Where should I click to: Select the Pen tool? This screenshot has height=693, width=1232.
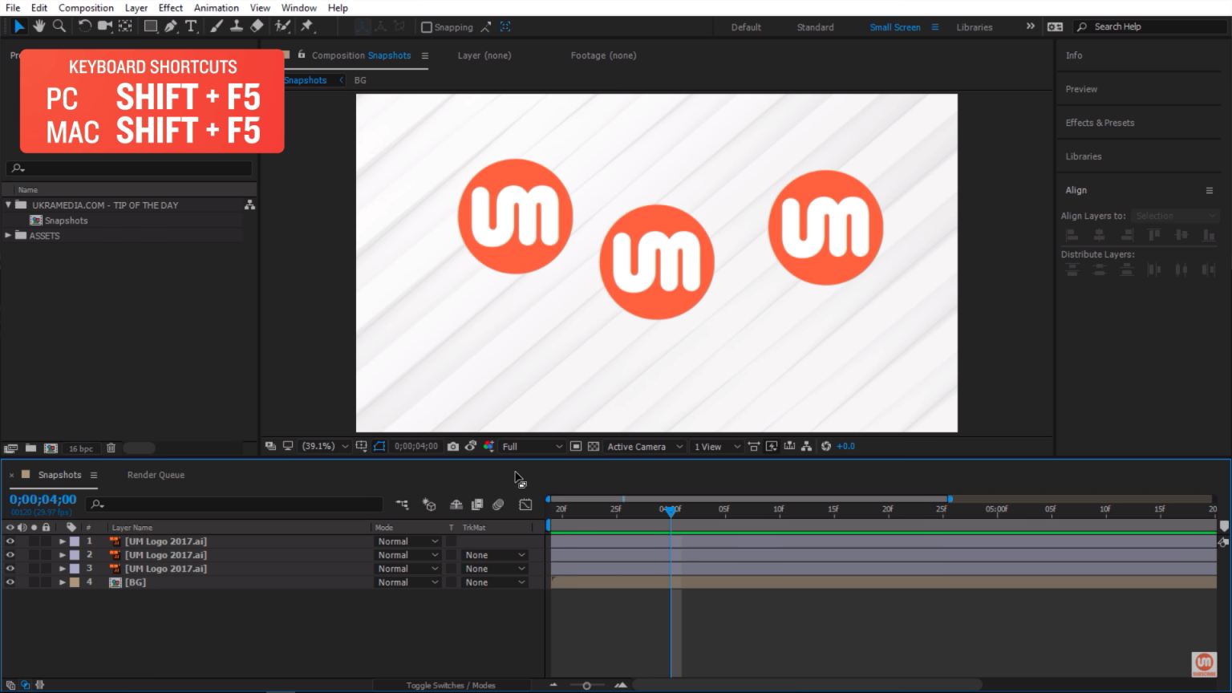click(171, 26)
